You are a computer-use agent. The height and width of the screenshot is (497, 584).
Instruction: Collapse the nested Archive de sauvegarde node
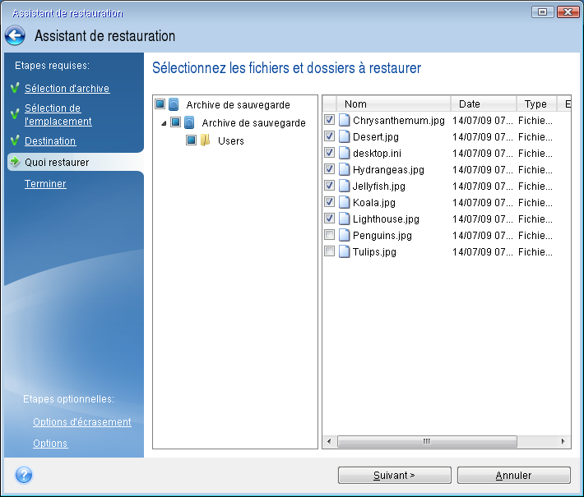[164, 123]
